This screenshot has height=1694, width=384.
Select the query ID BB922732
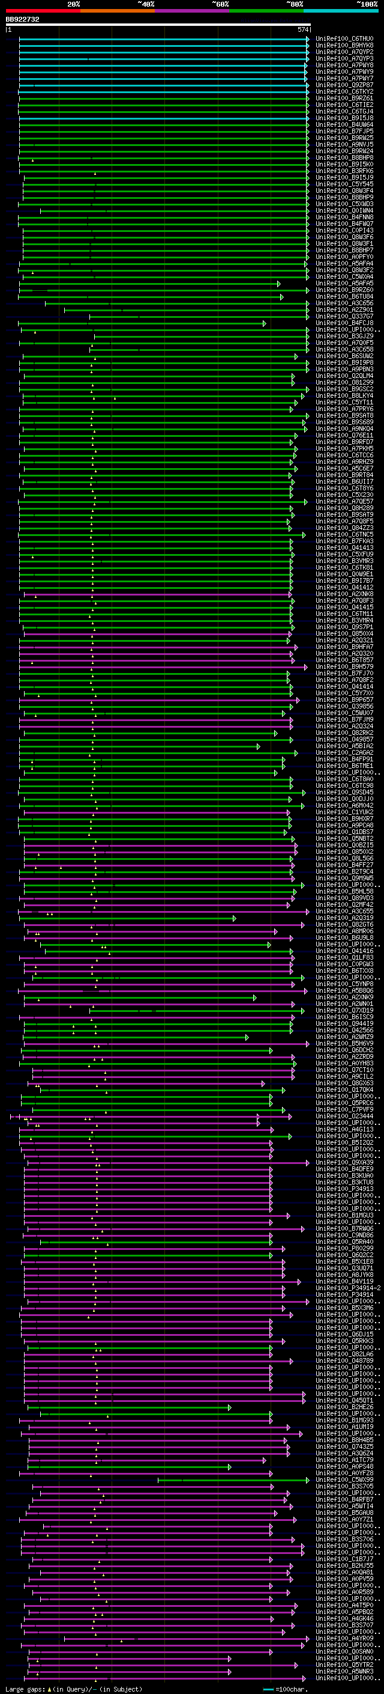(22, 20)
